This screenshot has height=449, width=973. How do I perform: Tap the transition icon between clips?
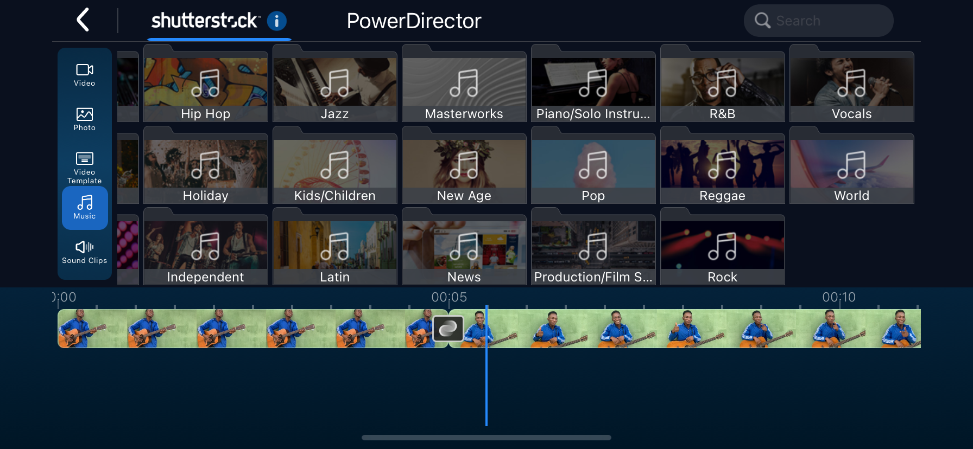448,329
